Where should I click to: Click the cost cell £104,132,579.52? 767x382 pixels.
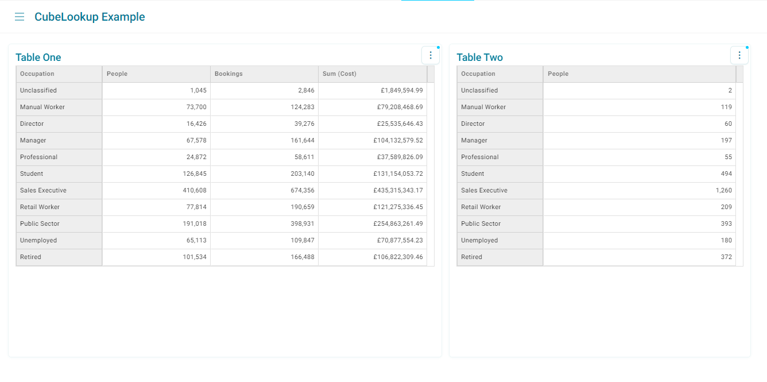373,141
